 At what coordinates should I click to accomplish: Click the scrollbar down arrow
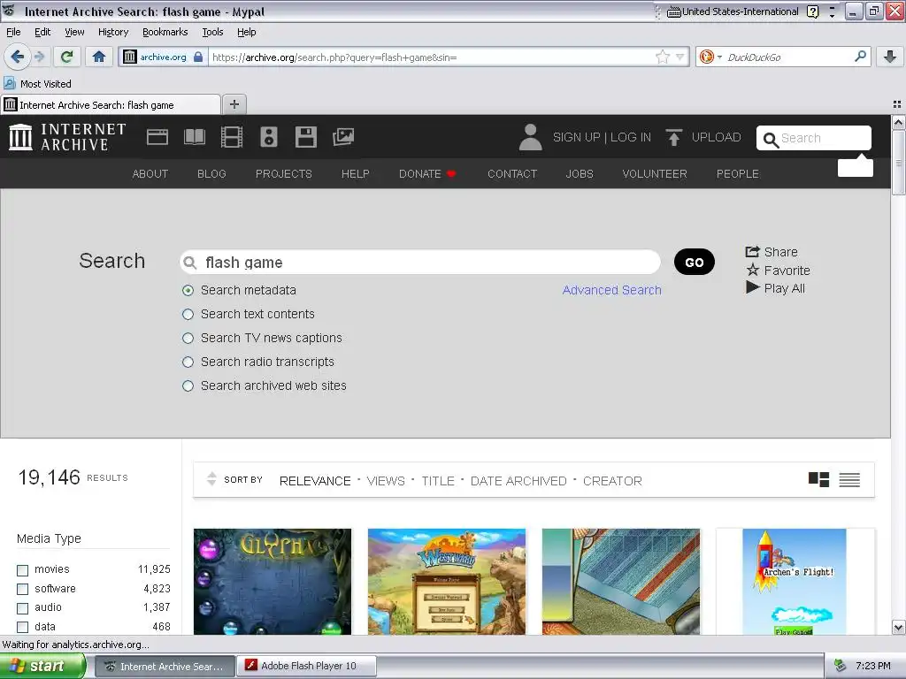[899, 627]
